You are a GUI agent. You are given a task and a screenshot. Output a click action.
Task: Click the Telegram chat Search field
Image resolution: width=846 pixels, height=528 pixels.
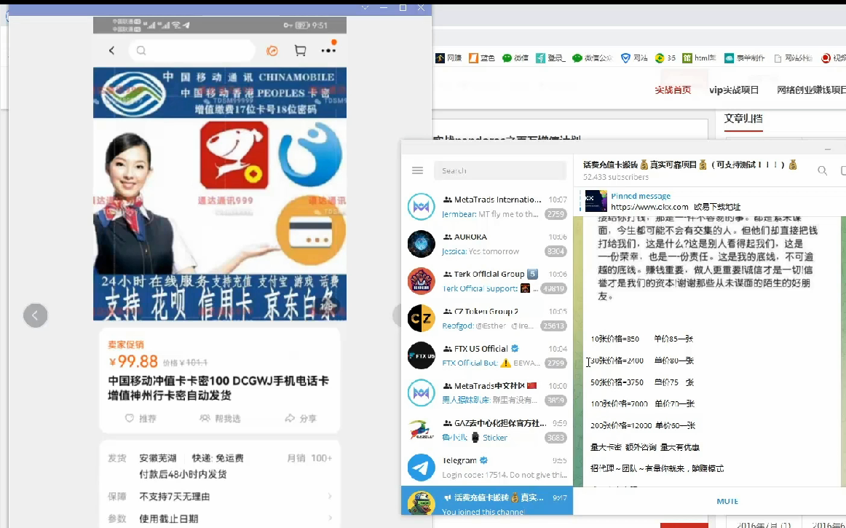(x=499, y=170)
